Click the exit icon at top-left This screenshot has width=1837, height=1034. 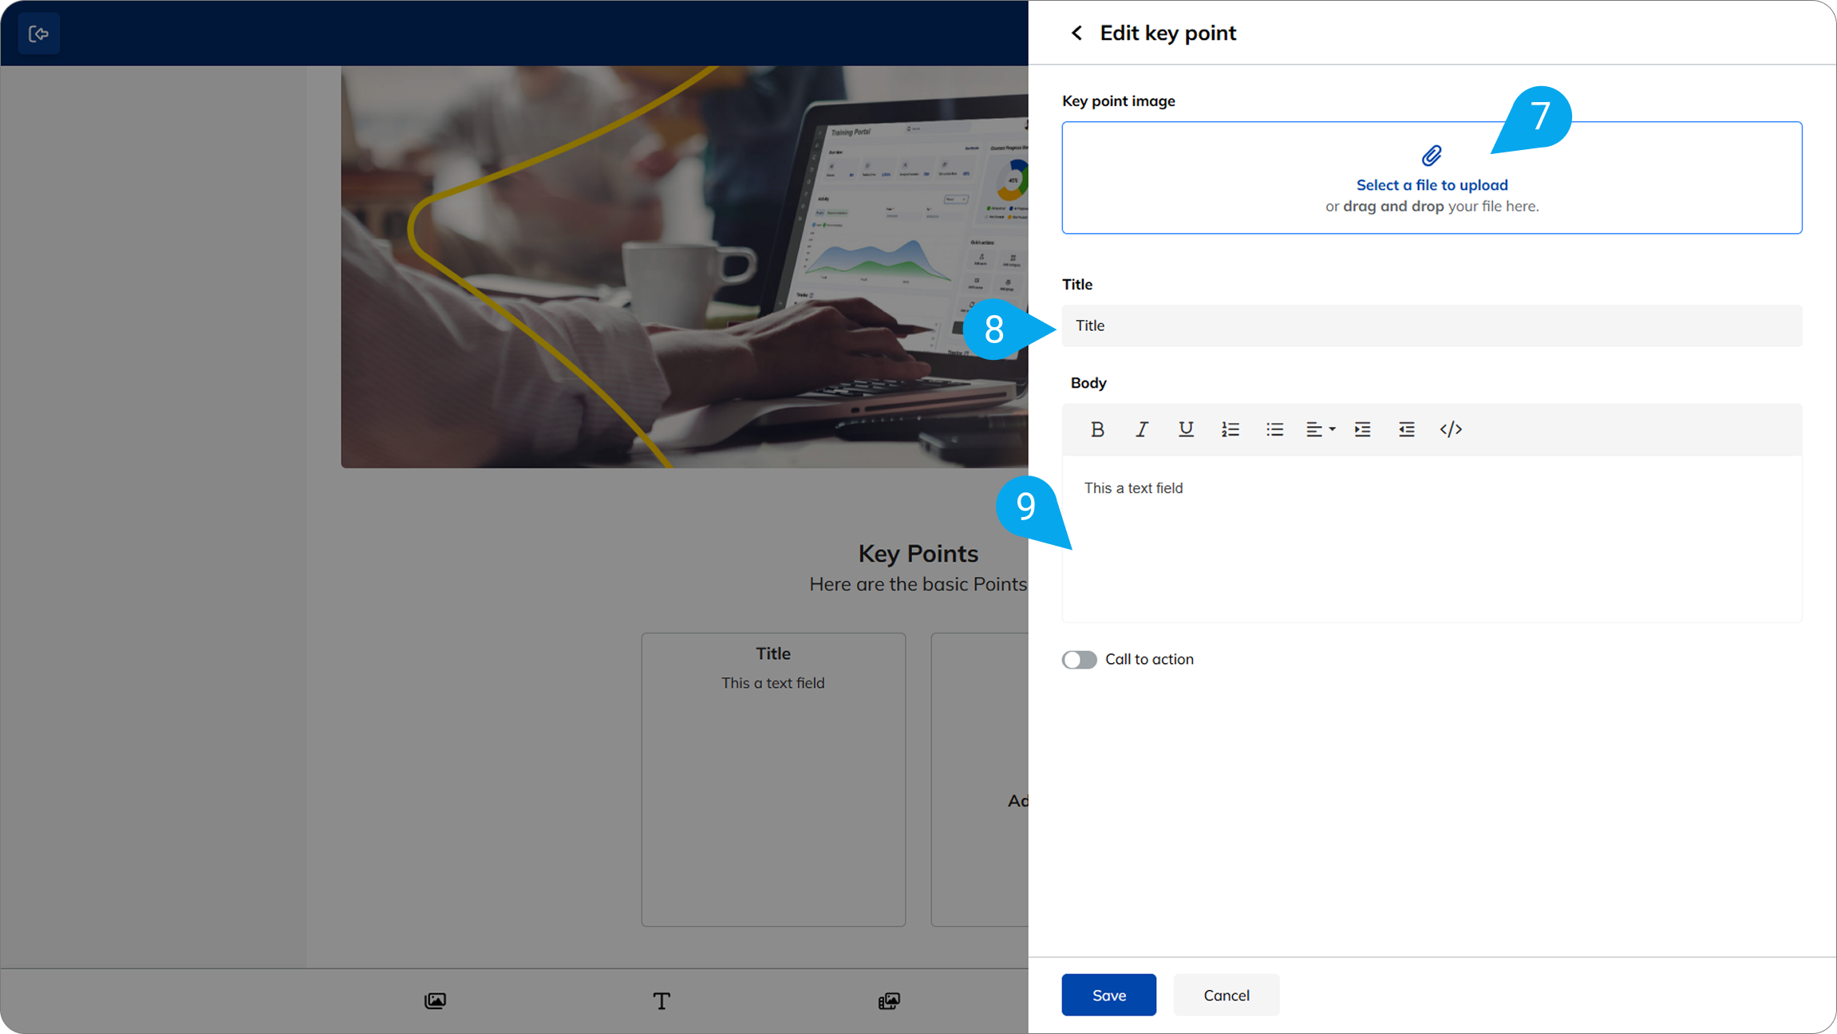pyautogui.click(x=38, y=34)
